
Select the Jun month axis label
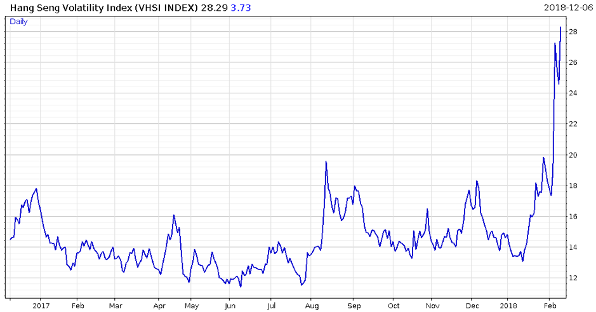click(x=230, y=305)
